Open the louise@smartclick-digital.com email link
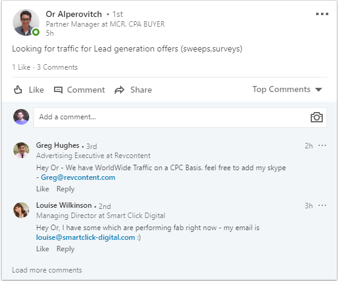This screenshot has height=281, width=338. pyautogui.click(x=86, y=237)
